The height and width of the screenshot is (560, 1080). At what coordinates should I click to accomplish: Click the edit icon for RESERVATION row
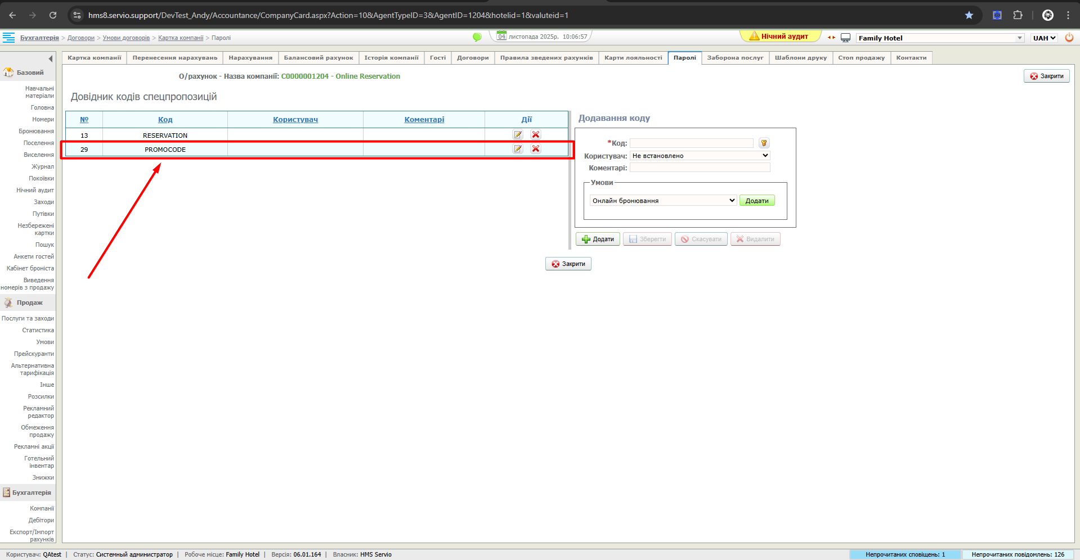pyautogui.click(x=518, y=135)
